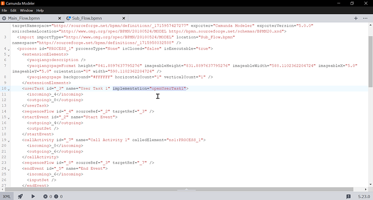The height and width of the screenshot is (200, 373).
Task: Toggle the XML view button
Action: [6, 196]
